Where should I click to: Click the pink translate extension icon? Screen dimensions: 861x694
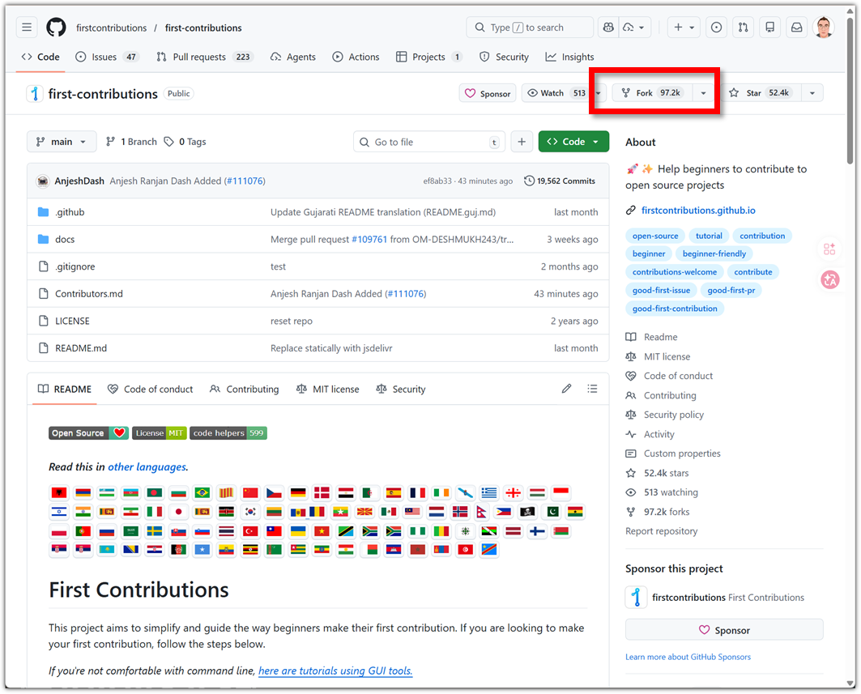pos(829,280)
